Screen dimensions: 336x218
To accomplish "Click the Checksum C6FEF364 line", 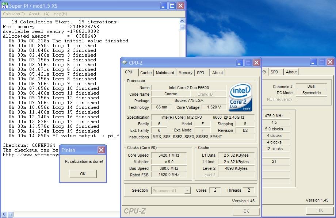I will pyautogui.click(x=29, y=145).
